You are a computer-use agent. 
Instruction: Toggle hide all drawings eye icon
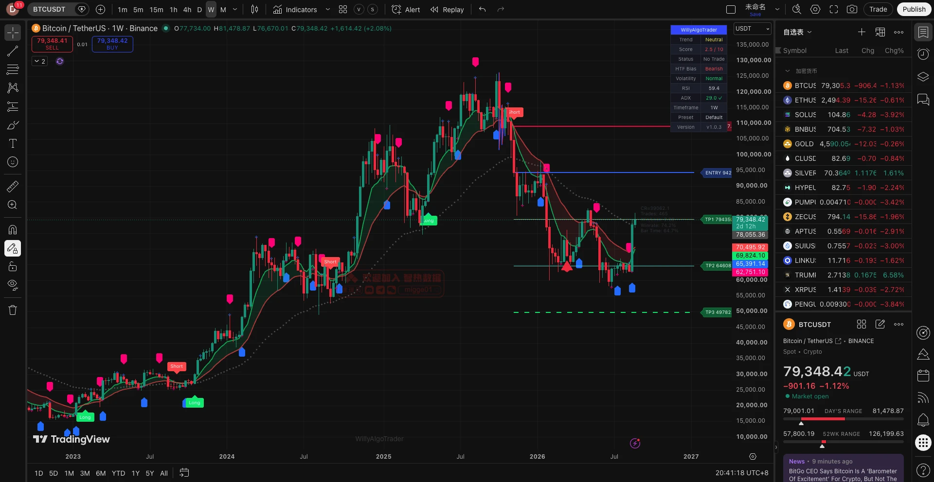pos(13,285)
